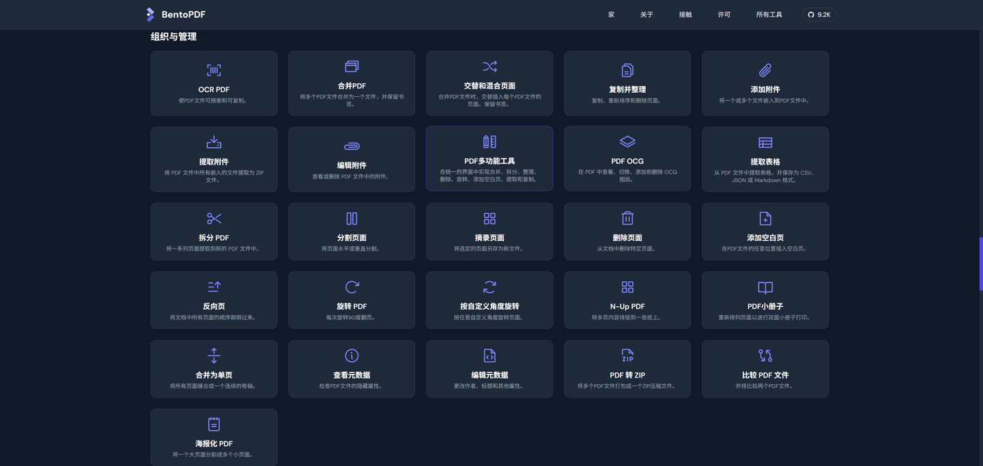Image resolution: width=983 pixels, height=466 pixels.
Task: Click the GitHub 9.2K star button
Action: pyautogui.click(x=818, y=14)
